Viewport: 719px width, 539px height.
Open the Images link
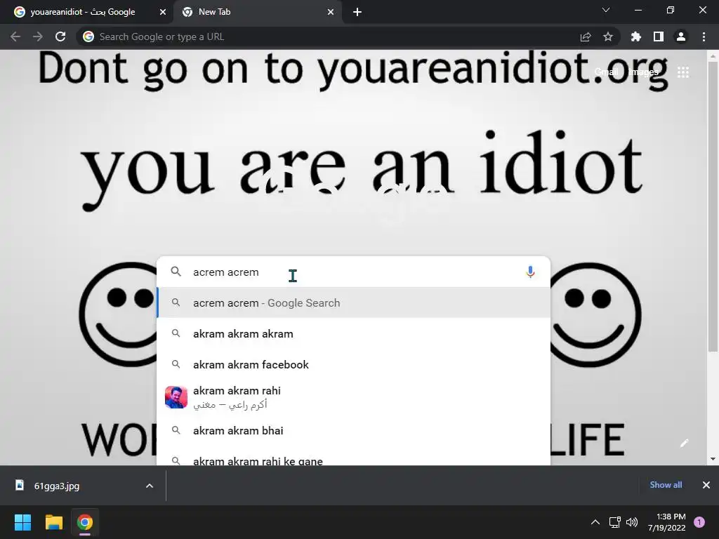coord(643,72)
